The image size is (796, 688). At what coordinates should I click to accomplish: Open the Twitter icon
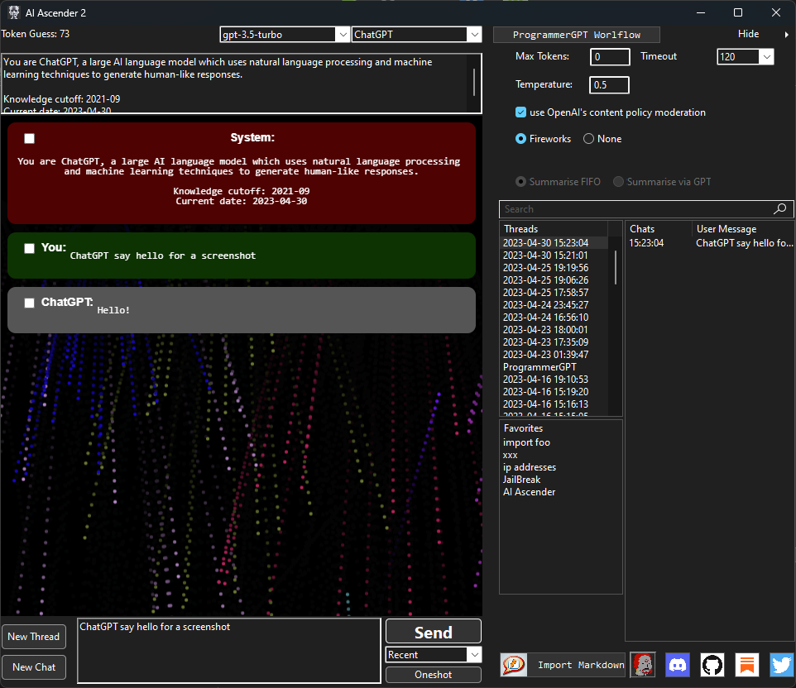pos(781,665)
